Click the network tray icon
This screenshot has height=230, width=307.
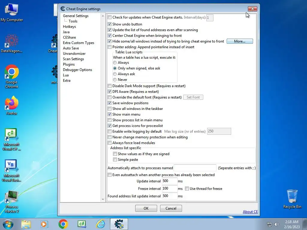point(270,224)
